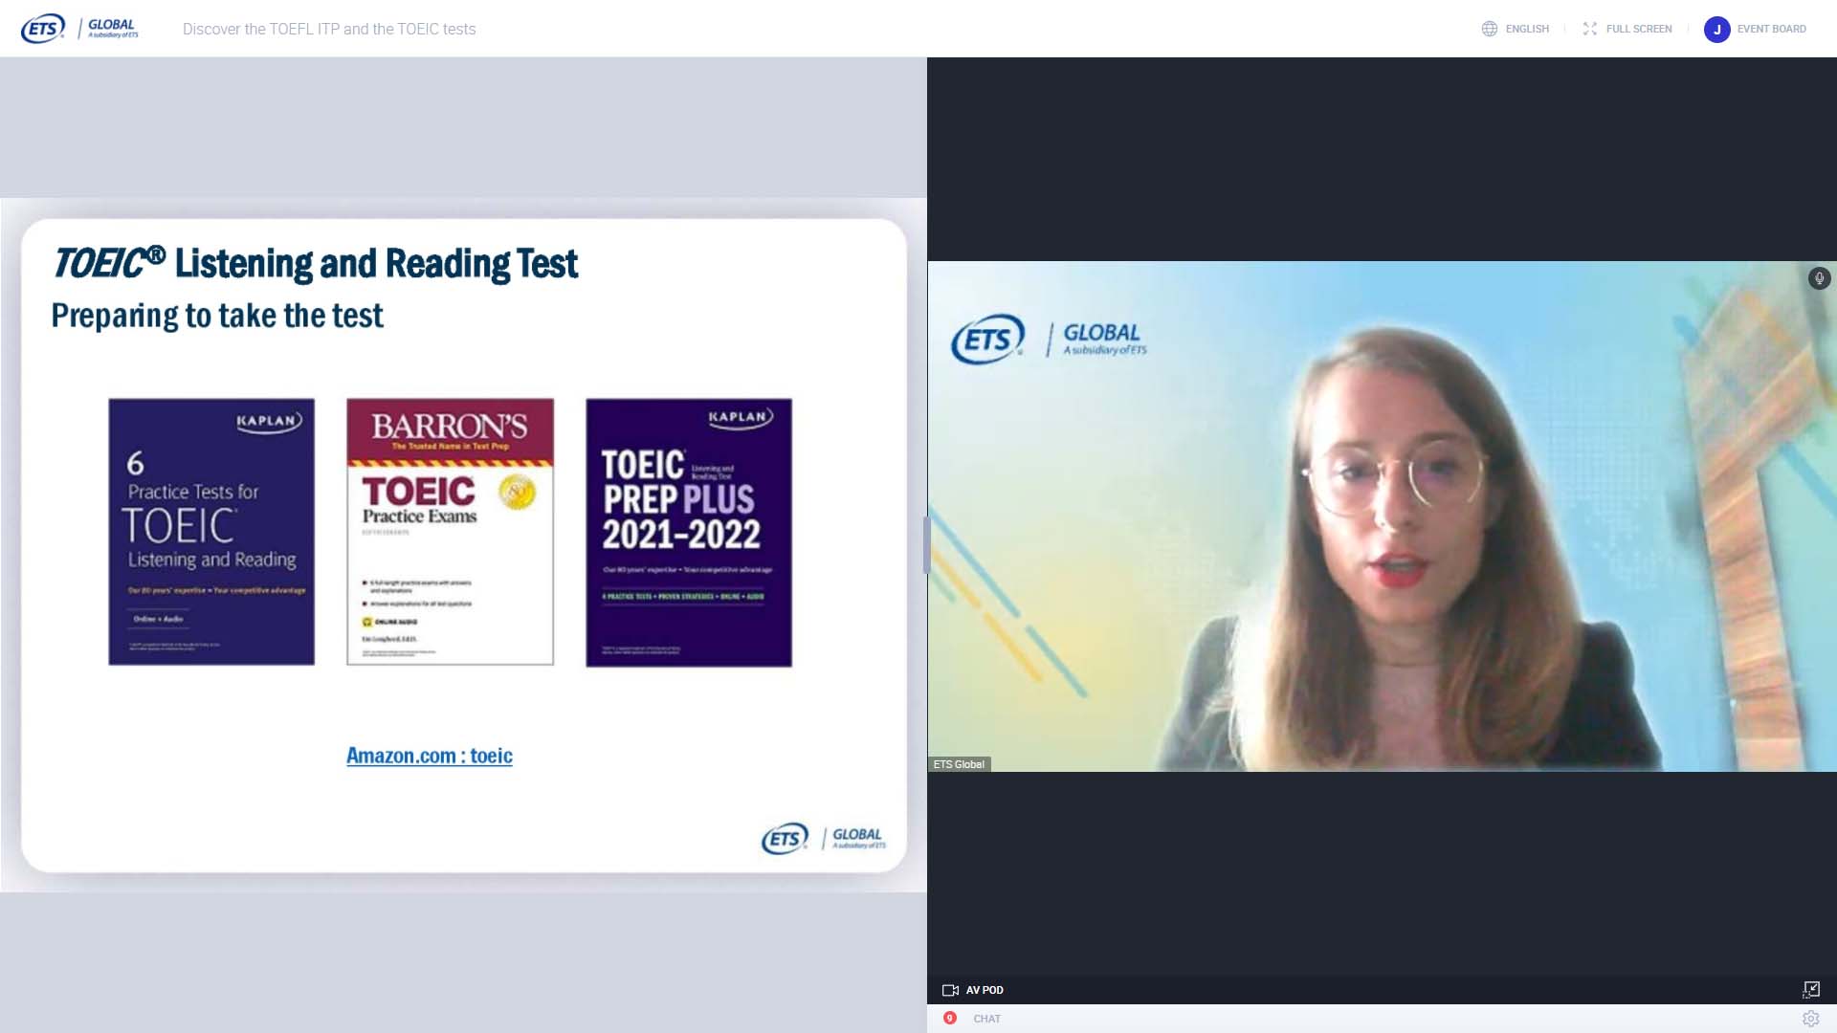The image size is (1837, 1033).
Task: Click the full screen arrows icon
Action: [1589, 29]
